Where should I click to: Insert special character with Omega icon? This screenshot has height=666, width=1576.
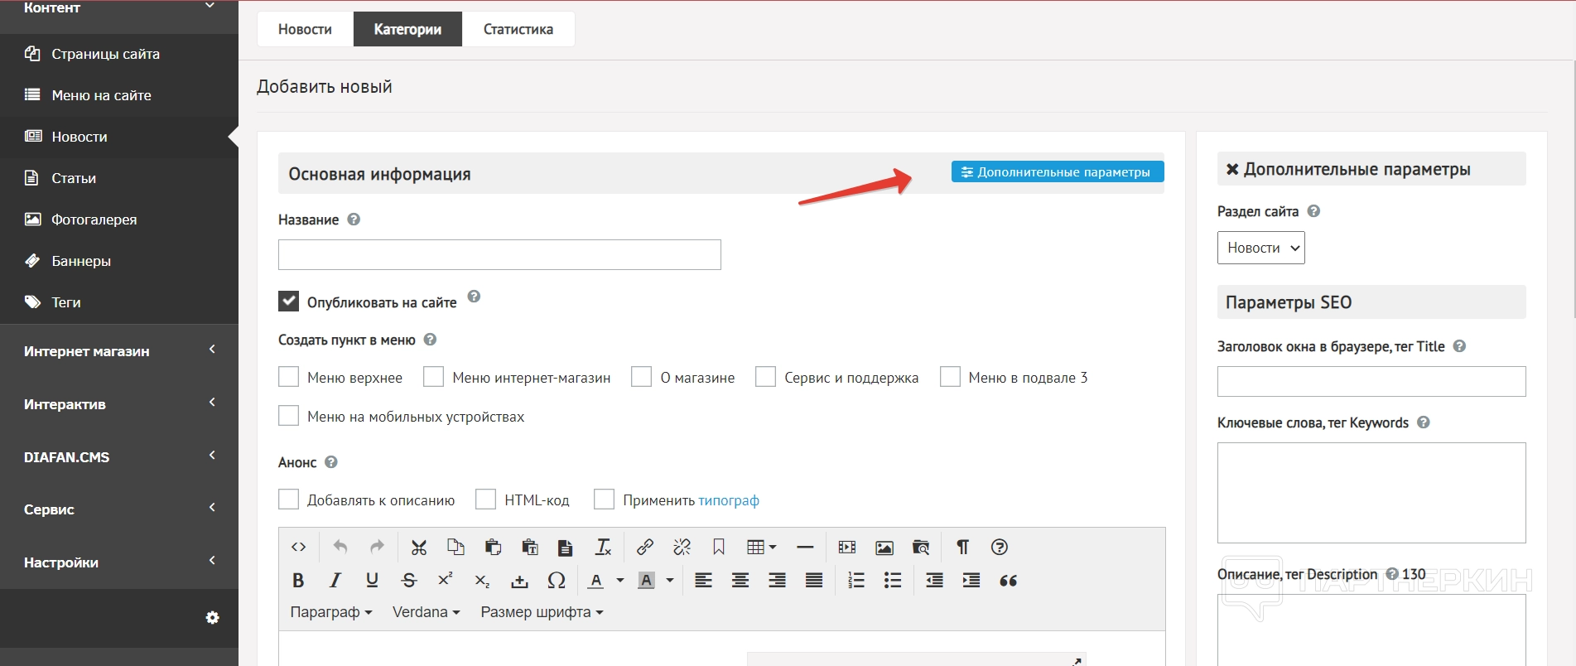click(557, 581)
